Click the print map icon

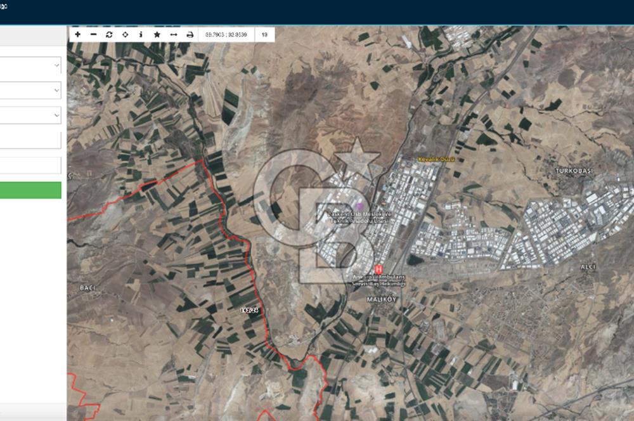click(190, 34)
